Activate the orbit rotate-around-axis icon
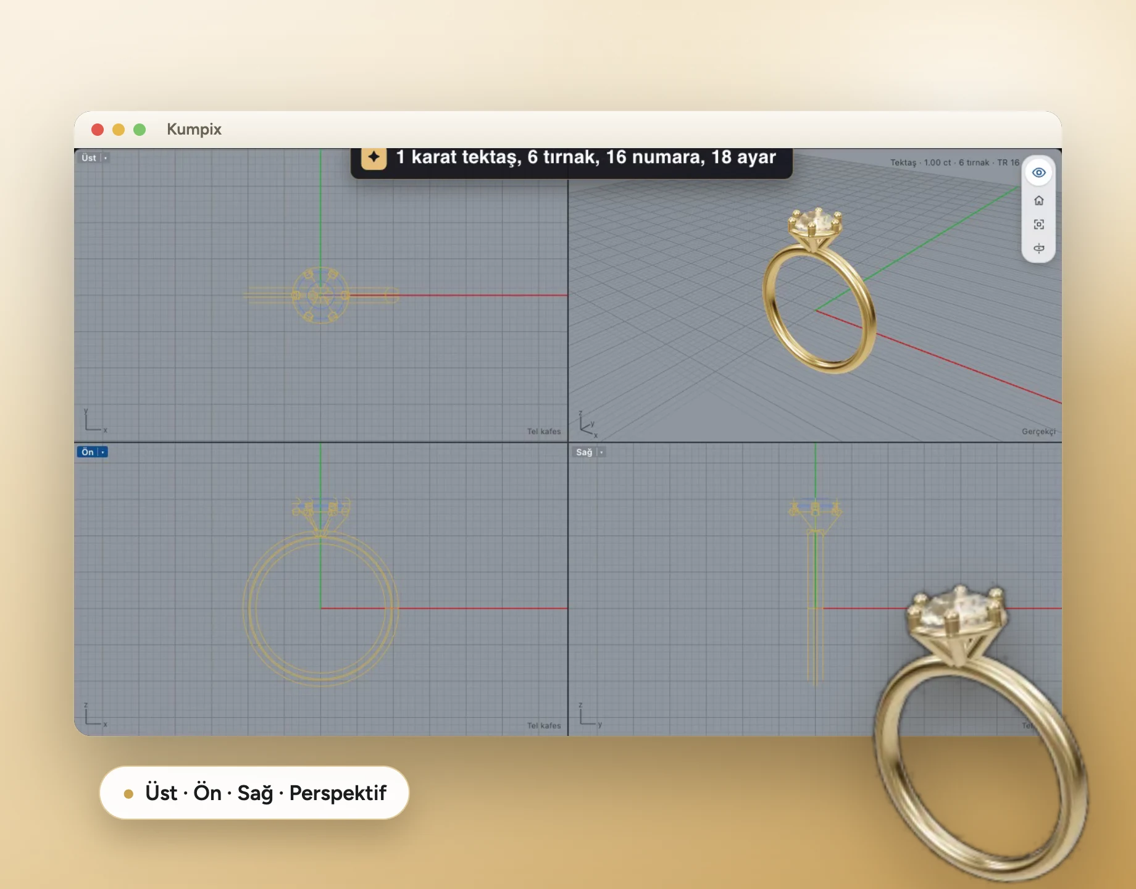Screen dimensions: 1136x889 1038,248
